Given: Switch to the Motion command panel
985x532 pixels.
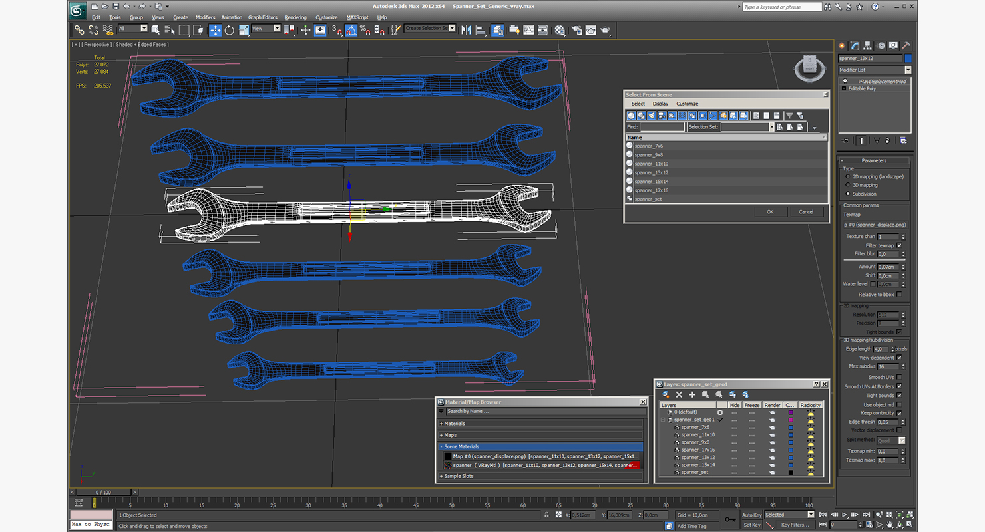Looking at the screenshot, I should coord(881,46).
